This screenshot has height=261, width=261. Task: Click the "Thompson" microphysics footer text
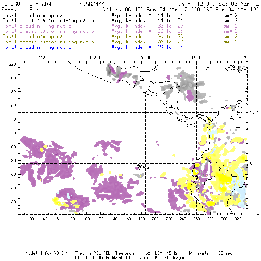coord(125,253)
